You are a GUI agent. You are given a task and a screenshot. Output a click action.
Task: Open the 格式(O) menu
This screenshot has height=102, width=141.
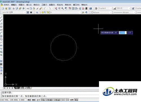(x=36, y=5)
